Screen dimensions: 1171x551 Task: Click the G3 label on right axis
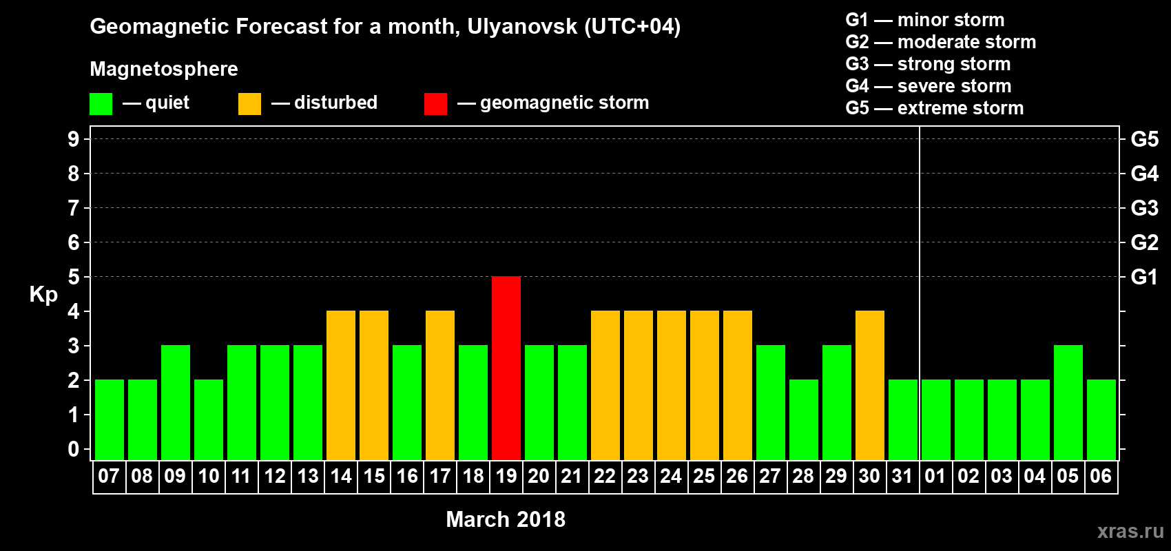[1144, 208]
